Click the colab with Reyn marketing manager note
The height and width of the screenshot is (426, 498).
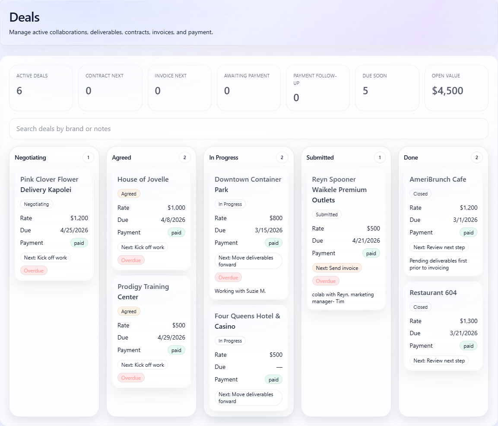pos(343,298)
